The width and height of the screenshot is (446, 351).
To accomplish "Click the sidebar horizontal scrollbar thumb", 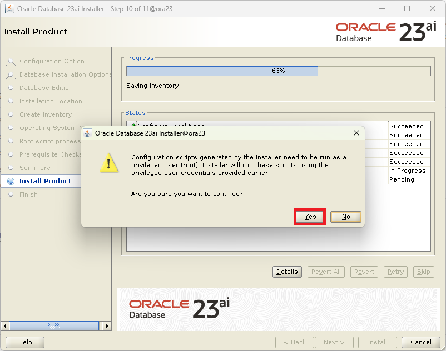I will click(54, 325).
